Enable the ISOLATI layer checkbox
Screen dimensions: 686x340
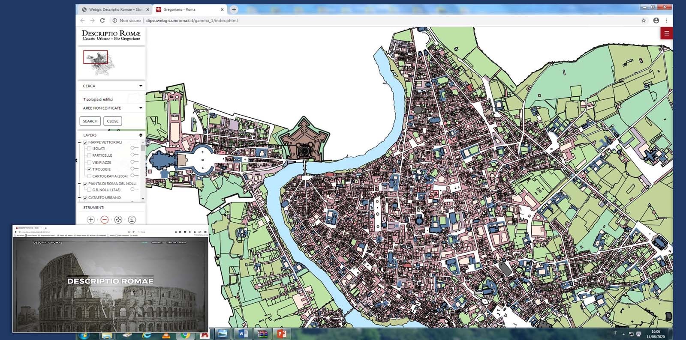[x=89, y=149]
